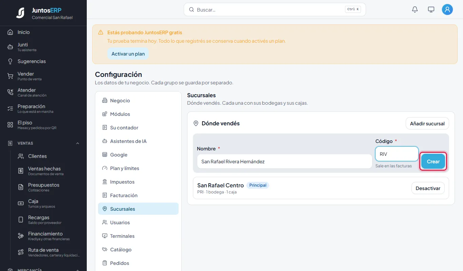
Task: Select Impuestos in settings menu
Action: click(138, 182)
